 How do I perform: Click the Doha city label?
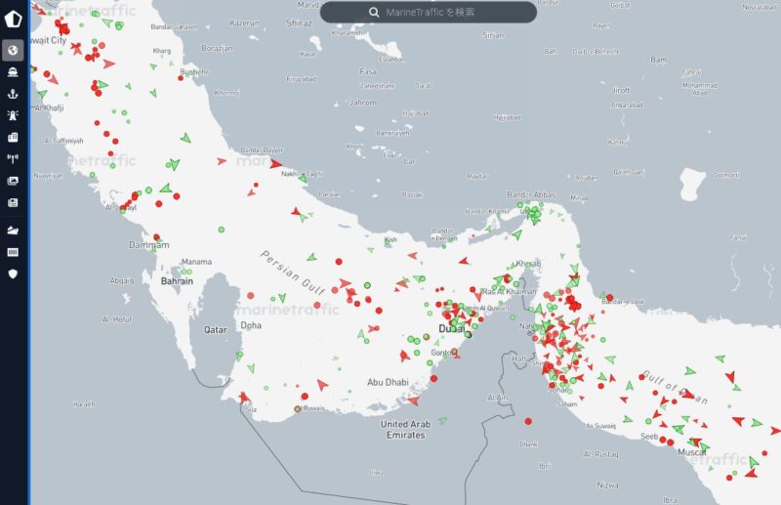[251, 325]
